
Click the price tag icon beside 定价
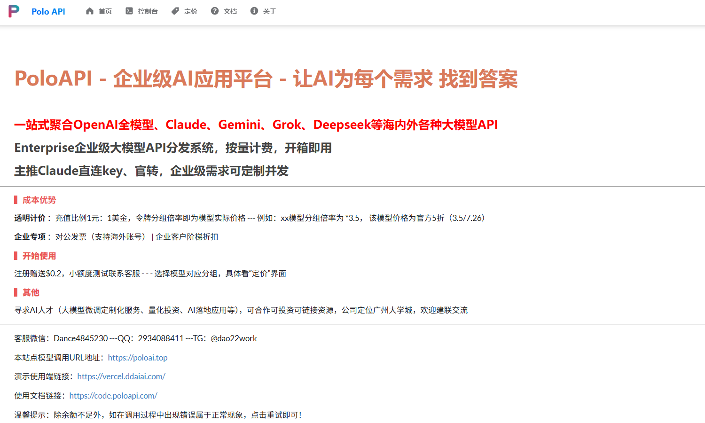[175, 11]
